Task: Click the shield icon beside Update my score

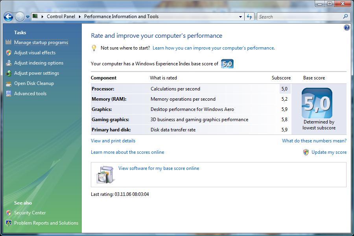Action: click(306, 152)
